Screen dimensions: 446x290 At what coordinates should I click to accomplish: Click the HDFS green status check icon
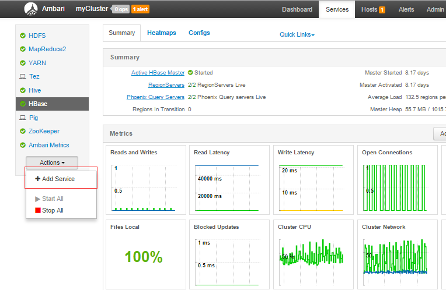point(23,36)
